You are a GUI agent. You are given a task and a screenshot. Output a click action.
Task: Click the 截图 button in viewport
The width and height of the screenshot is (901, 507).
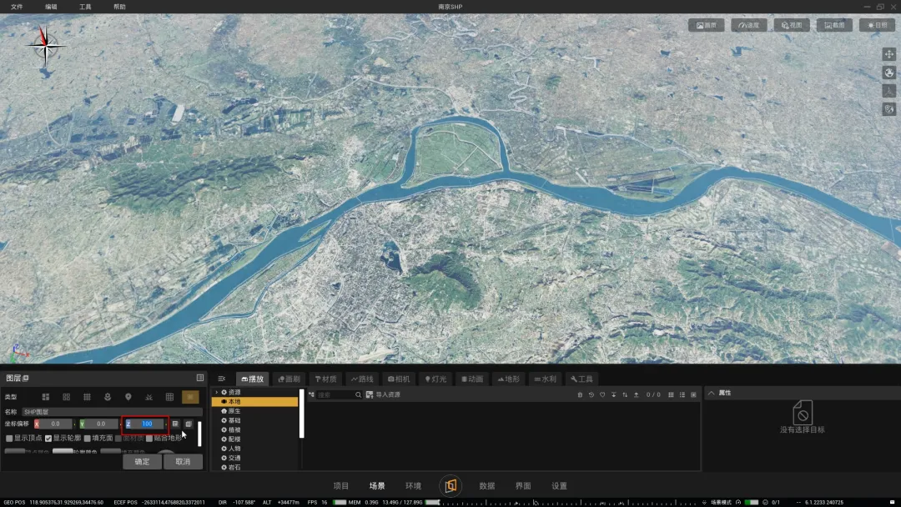[x=834, y=25]
